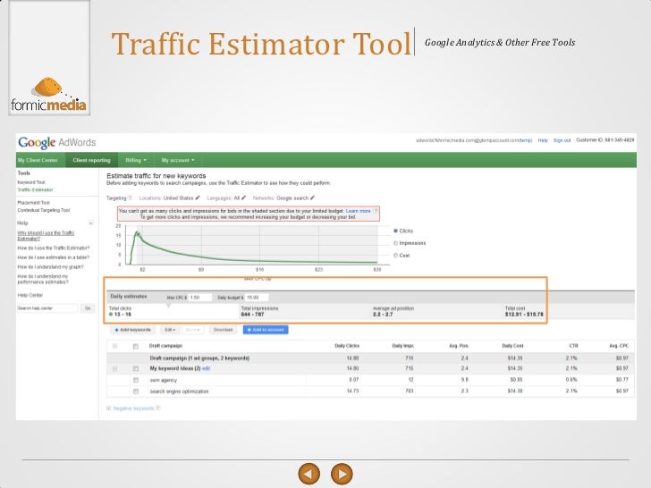Select the Cost graph radio button

click(395, 256)
